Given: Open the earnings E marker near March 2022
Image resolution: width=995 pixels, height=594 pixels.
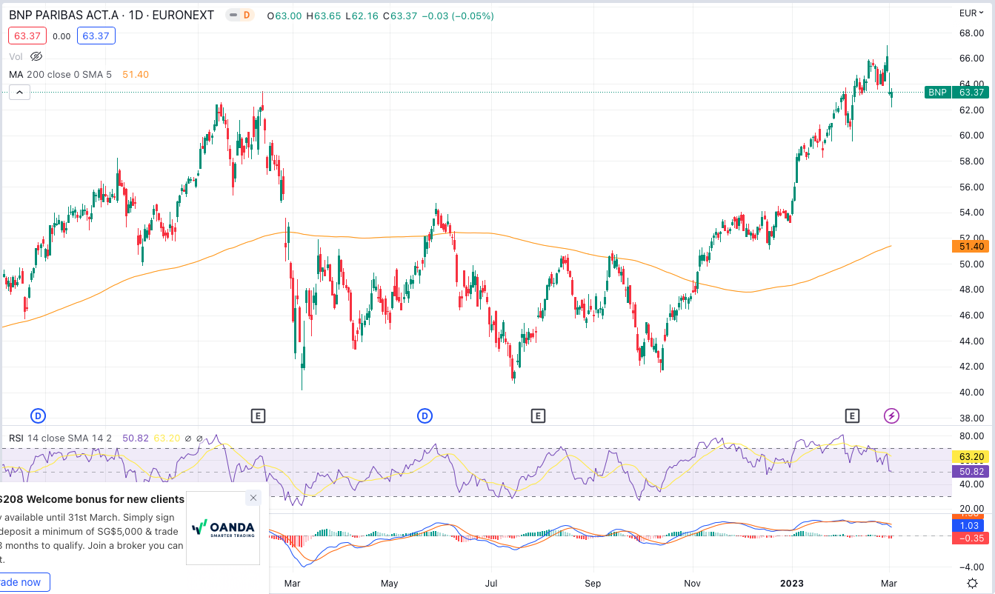Looking at the screenshot, I should tap(258, 416).
